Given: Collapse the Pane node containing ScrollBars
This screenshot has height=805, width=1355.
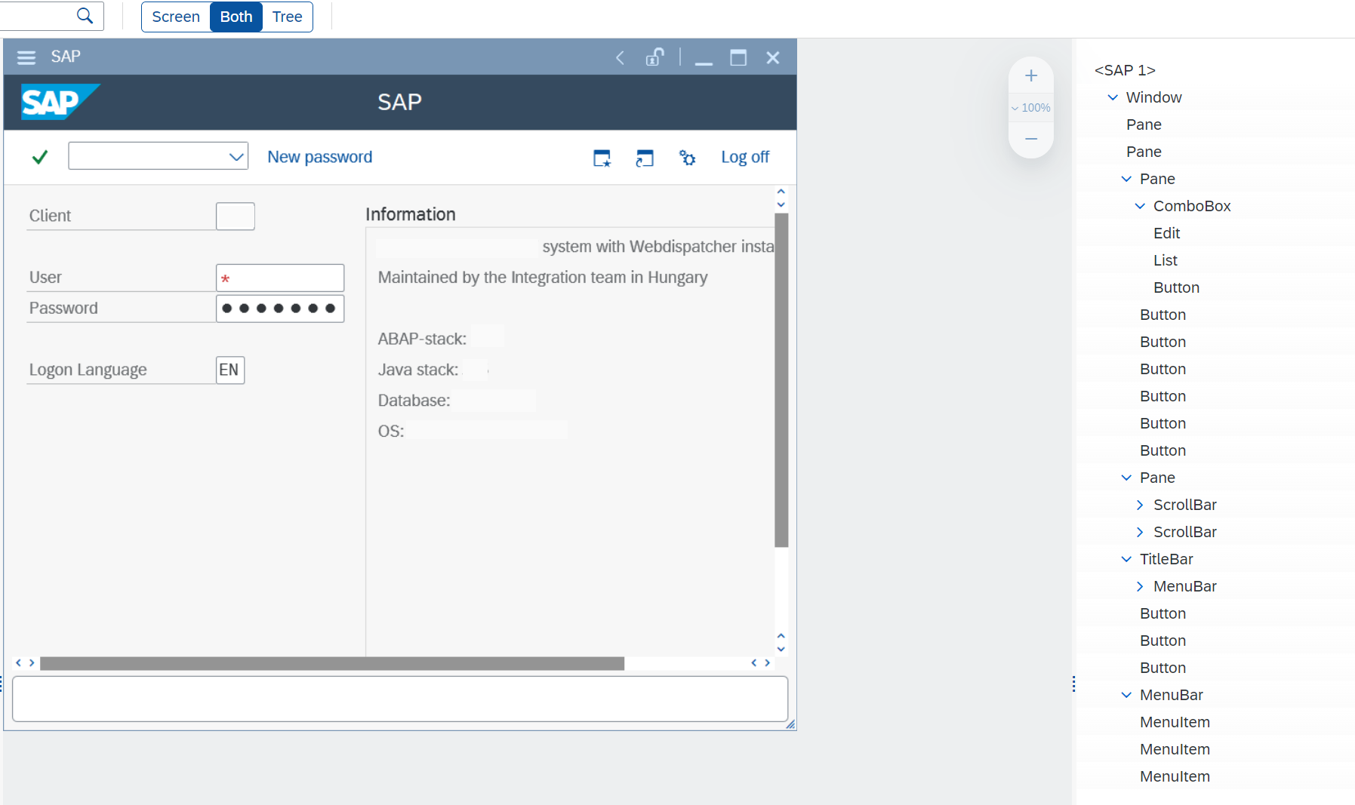Looking at the screenshot, I should tap(1126, 478).
